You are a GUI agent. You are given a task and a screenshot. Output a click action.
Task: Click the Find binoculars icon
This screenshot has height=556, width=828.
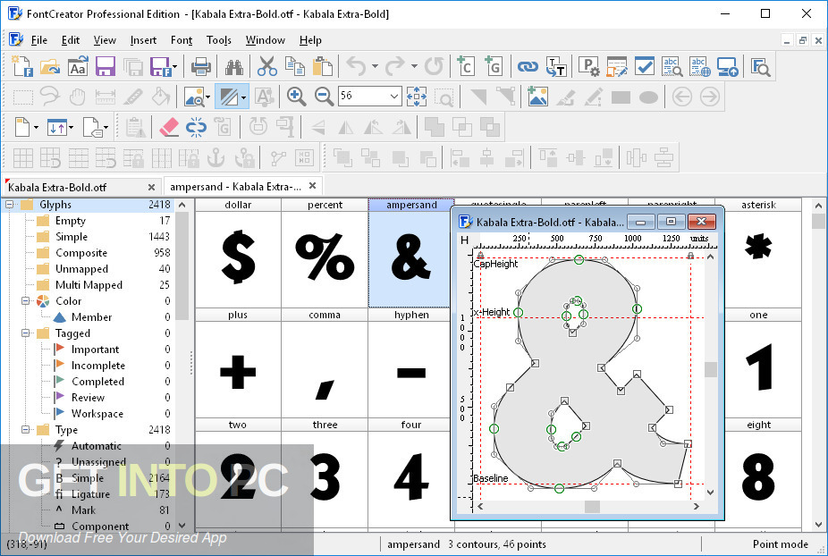point(234,66)
